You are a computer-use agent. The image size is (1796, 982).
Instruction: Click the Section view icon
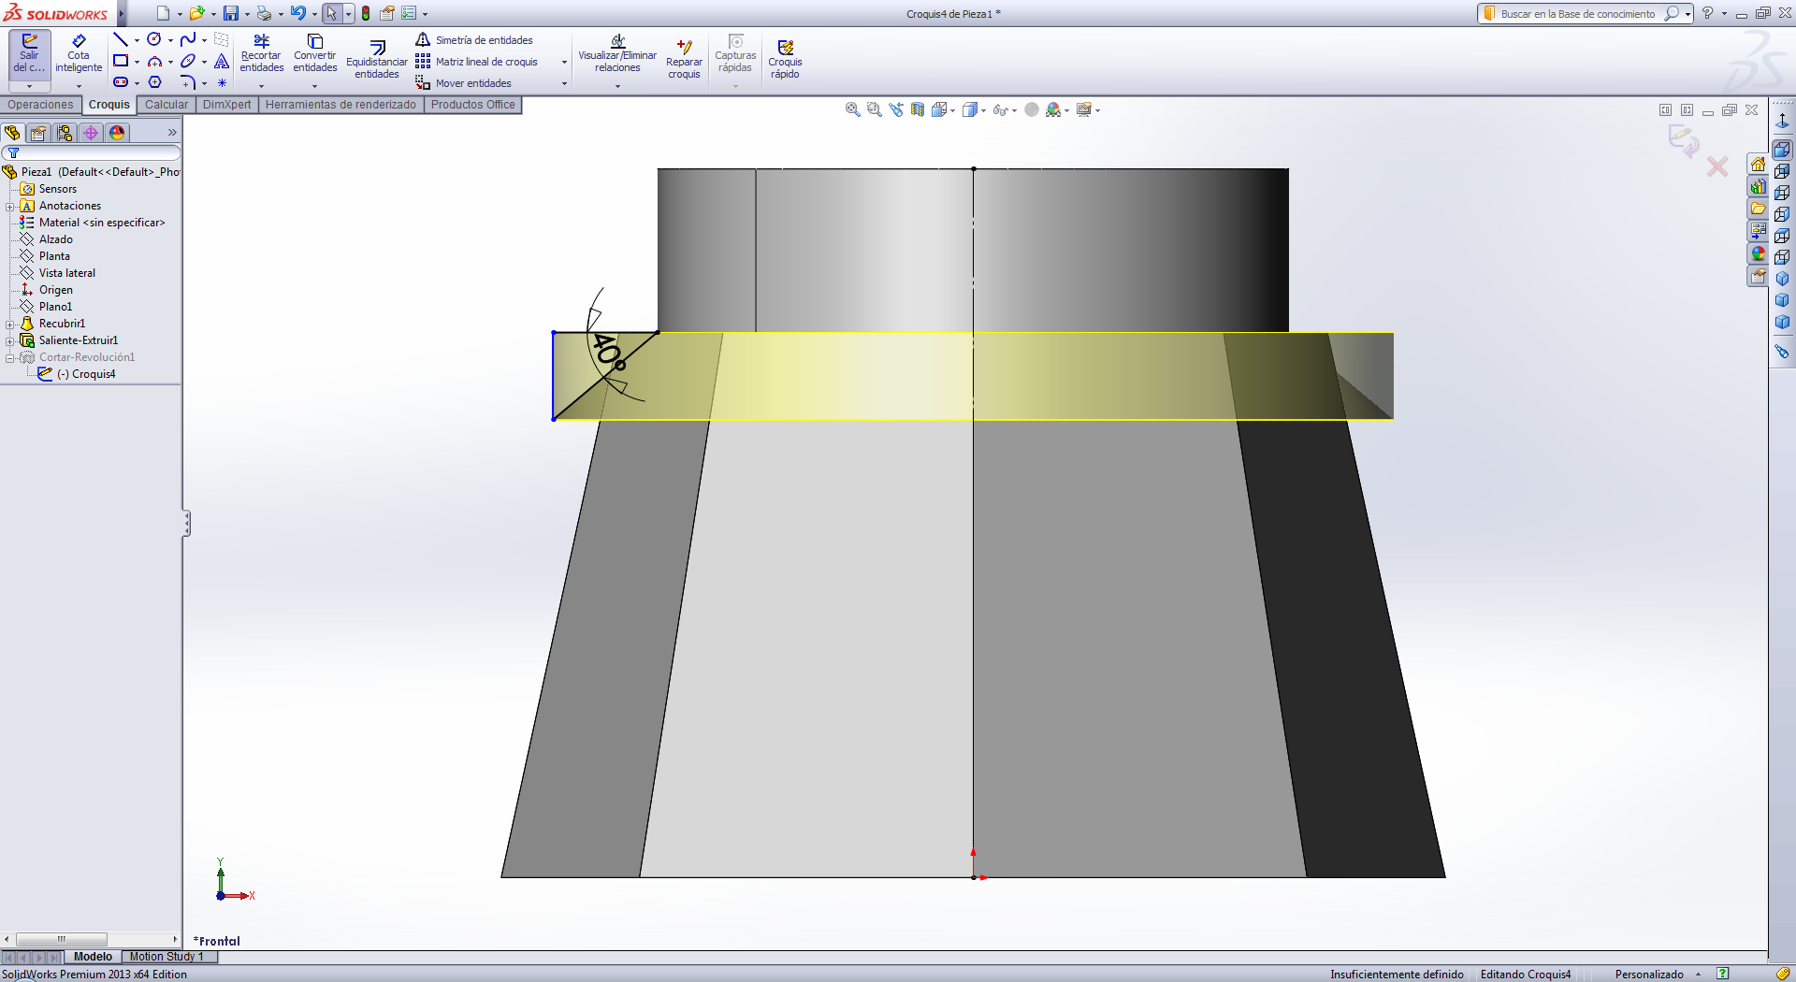tap(918, 109)
